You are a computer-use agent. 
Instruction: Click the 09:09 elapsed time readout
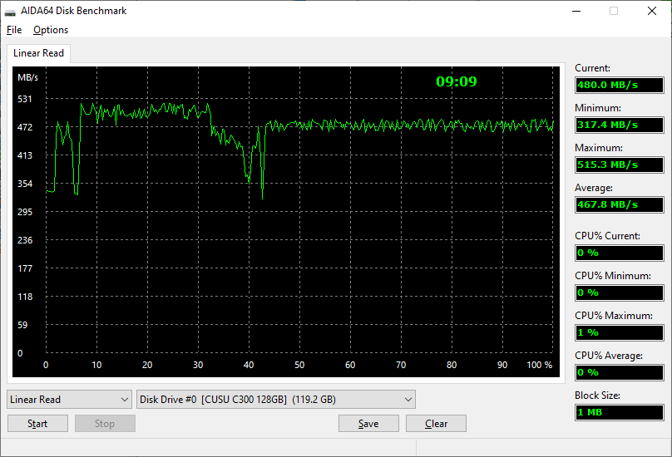(457, 81)
